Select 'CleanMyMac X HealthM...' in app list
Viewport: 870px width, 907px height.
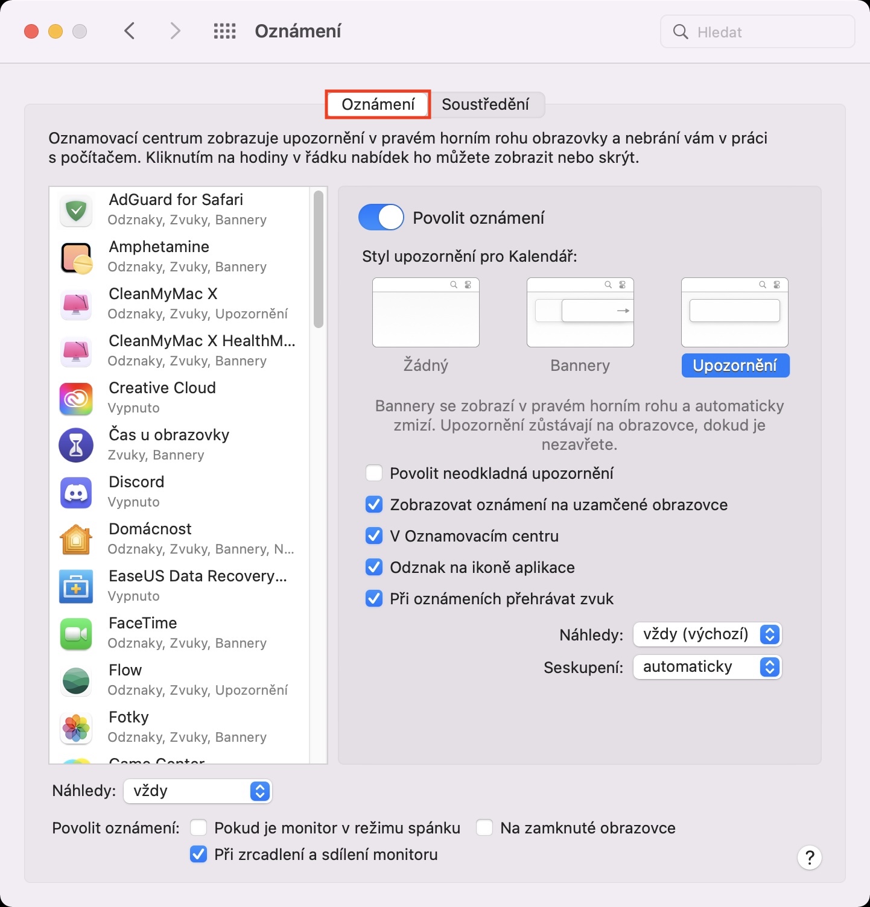[179, 351]
